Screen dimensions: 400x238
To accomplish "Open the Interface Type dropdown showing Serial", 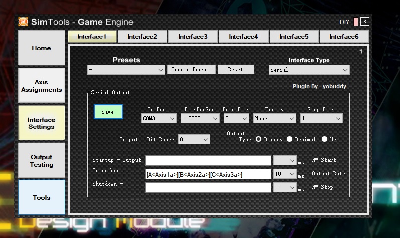I will pos(309,70).
